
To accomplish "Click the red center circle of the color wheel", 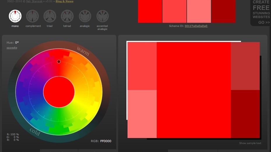I will click(59, 92).
